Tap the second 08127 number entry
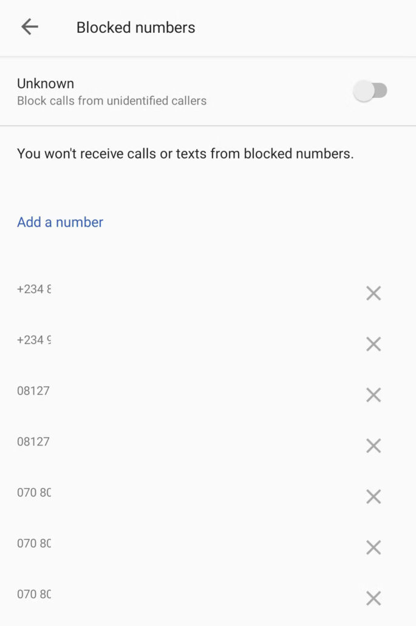 click(33, 442)
